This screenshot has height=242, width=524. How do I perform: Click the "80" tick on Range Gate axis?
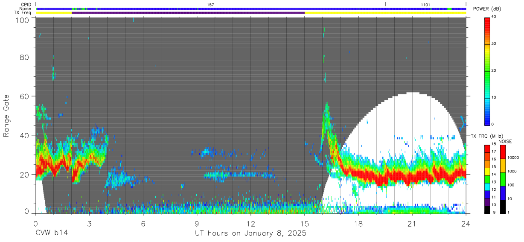coord(25,57)
